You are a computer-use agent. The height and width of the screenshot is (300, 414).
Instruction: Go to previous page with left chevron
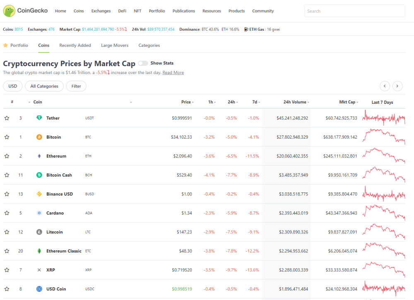point(385,86)
